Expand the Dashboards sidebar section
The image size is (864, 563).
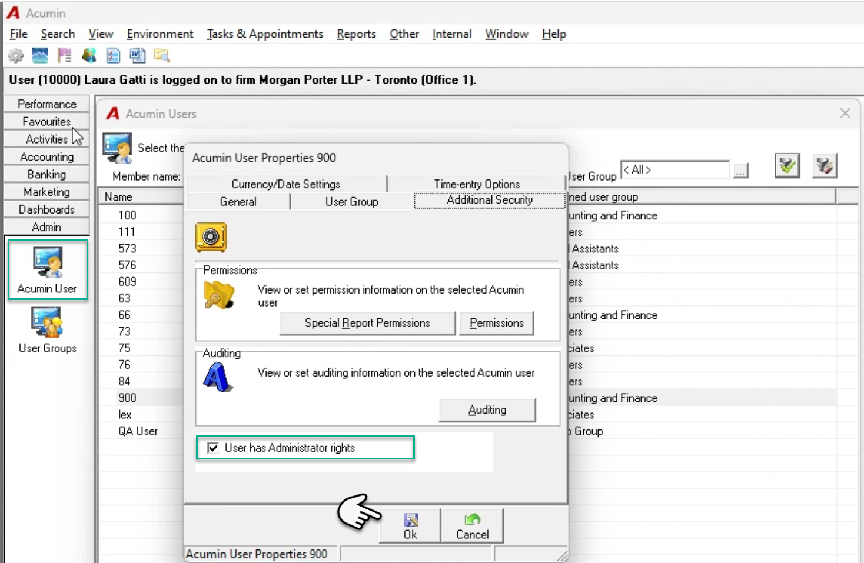pyautogui.click(x=47, y=210)
